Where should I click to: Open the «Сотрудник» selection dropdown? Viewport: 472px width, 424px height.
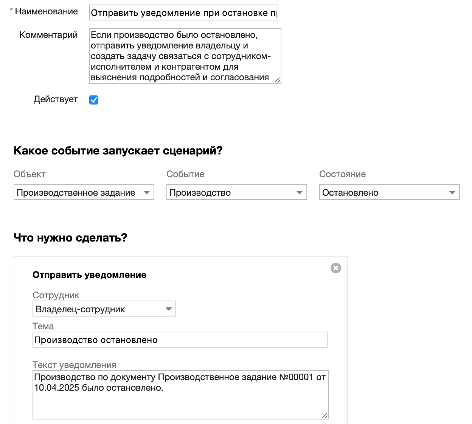pyautogui.click(x=104, y=309)
